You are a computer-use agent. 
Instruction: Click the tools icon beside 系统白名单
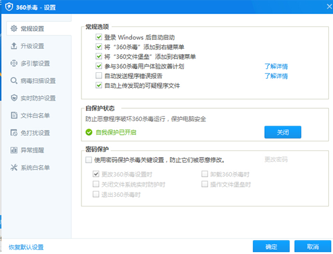coord(14,167)
